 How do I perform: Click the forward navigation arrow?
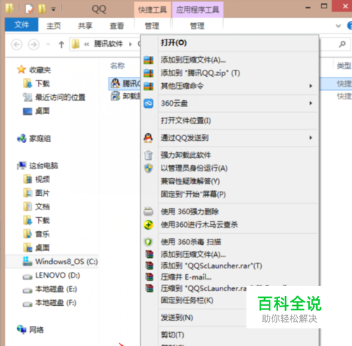pyautogui.click(x=34, y=44)
